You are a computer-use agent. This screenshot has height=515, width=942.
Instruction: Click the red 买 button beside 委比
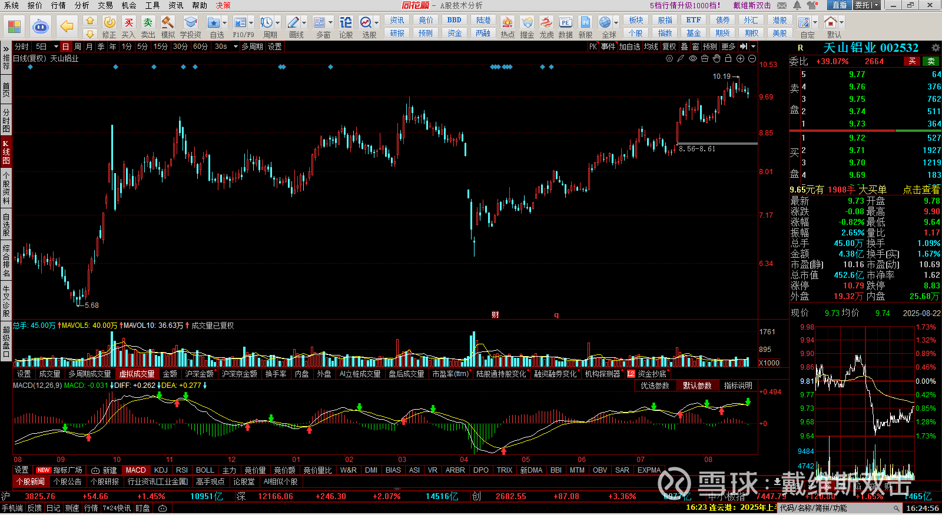(x=913, y=61)
